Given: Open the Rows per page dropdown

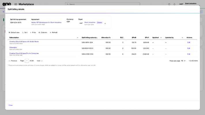Looking at the screenshot, I should [183, 61].
